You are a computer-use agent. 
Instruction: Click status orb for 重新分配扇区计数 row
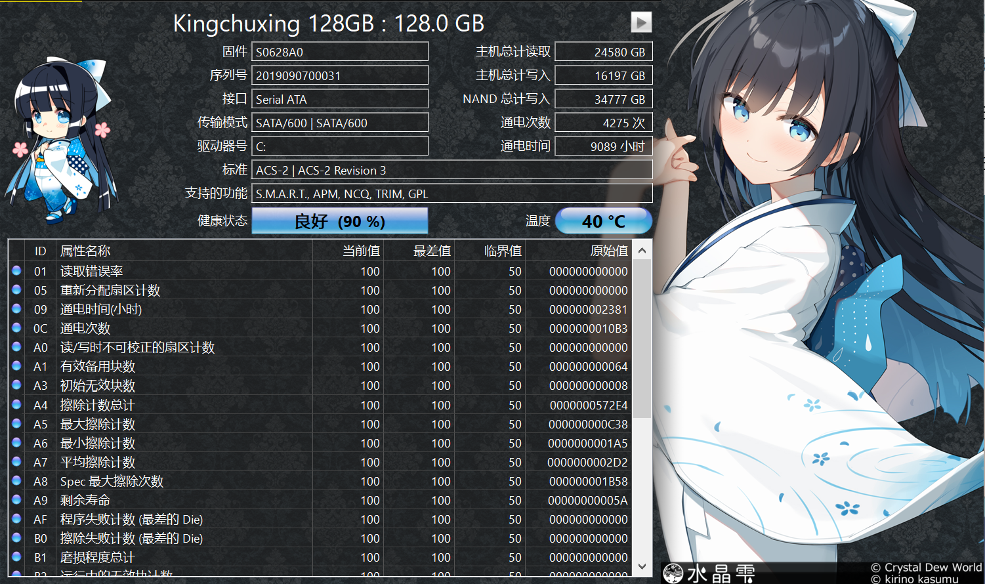tap(17, 289)
